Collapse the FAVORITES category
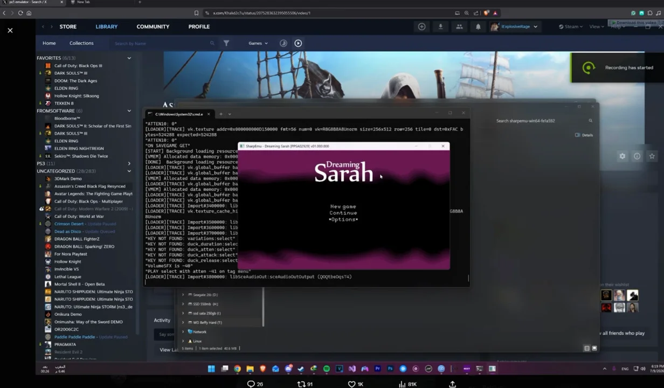Image resolution: width=664 pixels, height=388 pixels. click(x=129, y=58)
